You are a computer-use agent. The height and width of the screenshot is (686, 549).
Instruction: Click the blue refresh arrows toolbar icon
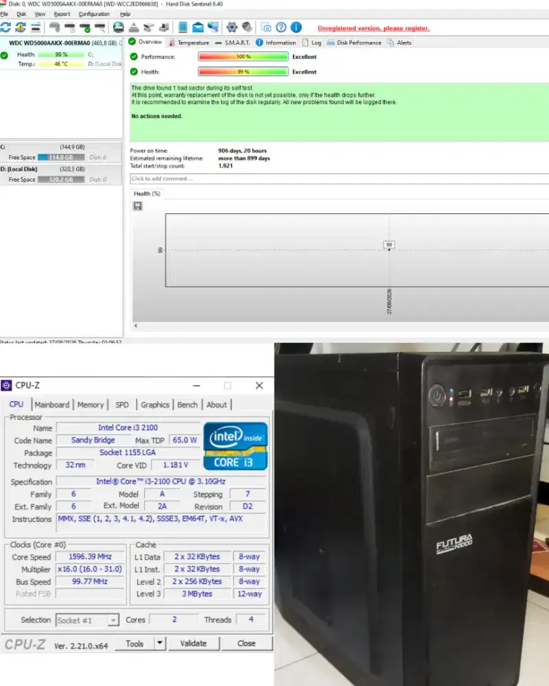click(5, 27)
